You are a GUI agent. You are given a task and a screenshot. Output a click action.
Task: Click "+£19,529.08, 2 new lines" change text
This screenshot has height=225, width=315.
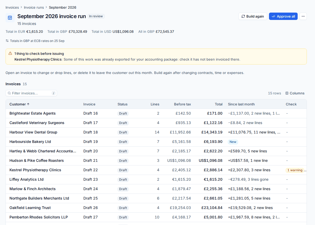[x=250, y=208]
